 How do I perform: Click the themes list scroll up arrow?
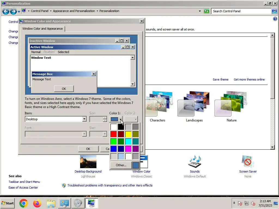click(x=272, y=35)
